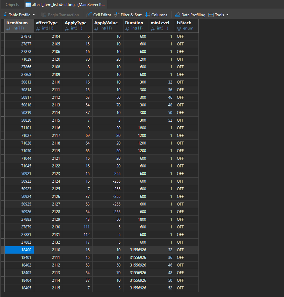Screen dimensions: 284x297
Task: Select ApplyType cell 112
Action: click(78, 234)
